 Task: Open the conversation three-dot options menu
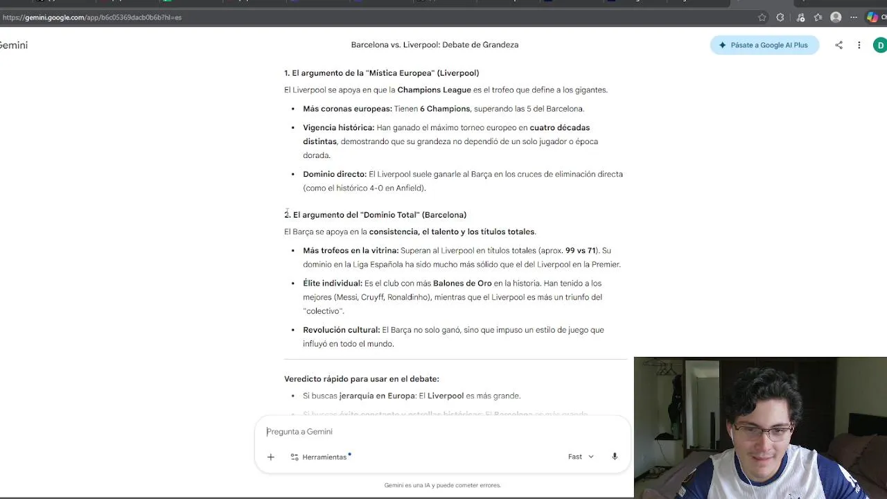pyautogui.click(x=859, y=45)
